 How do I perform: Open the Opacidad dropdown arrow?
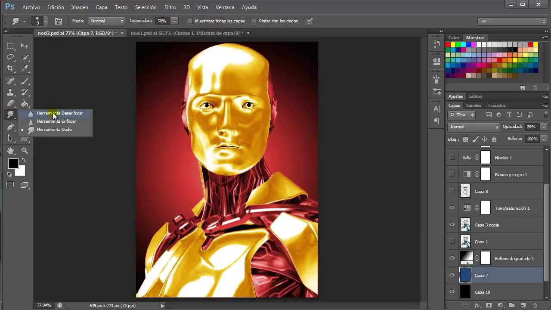[544, 127]
